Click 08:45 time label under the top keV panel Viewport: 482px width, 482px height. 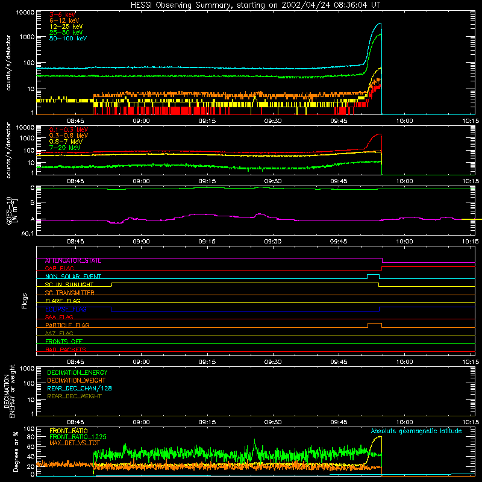(75, 121)
